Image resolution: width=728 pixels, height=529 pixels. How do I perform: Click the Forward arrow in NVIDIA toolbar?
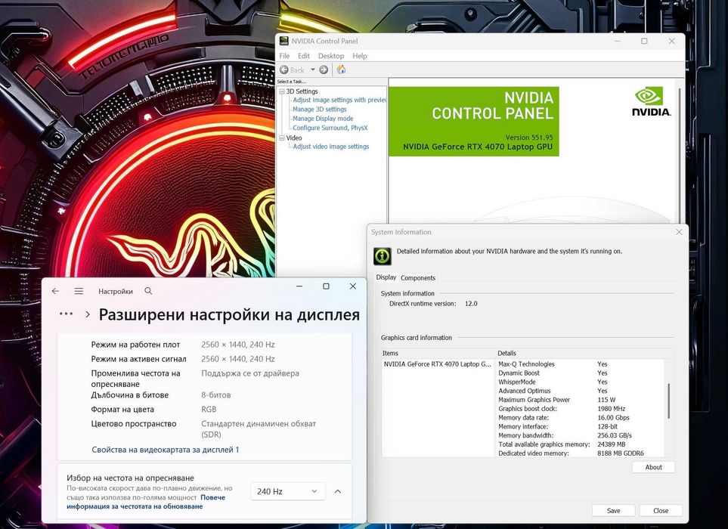coord(324,70)
